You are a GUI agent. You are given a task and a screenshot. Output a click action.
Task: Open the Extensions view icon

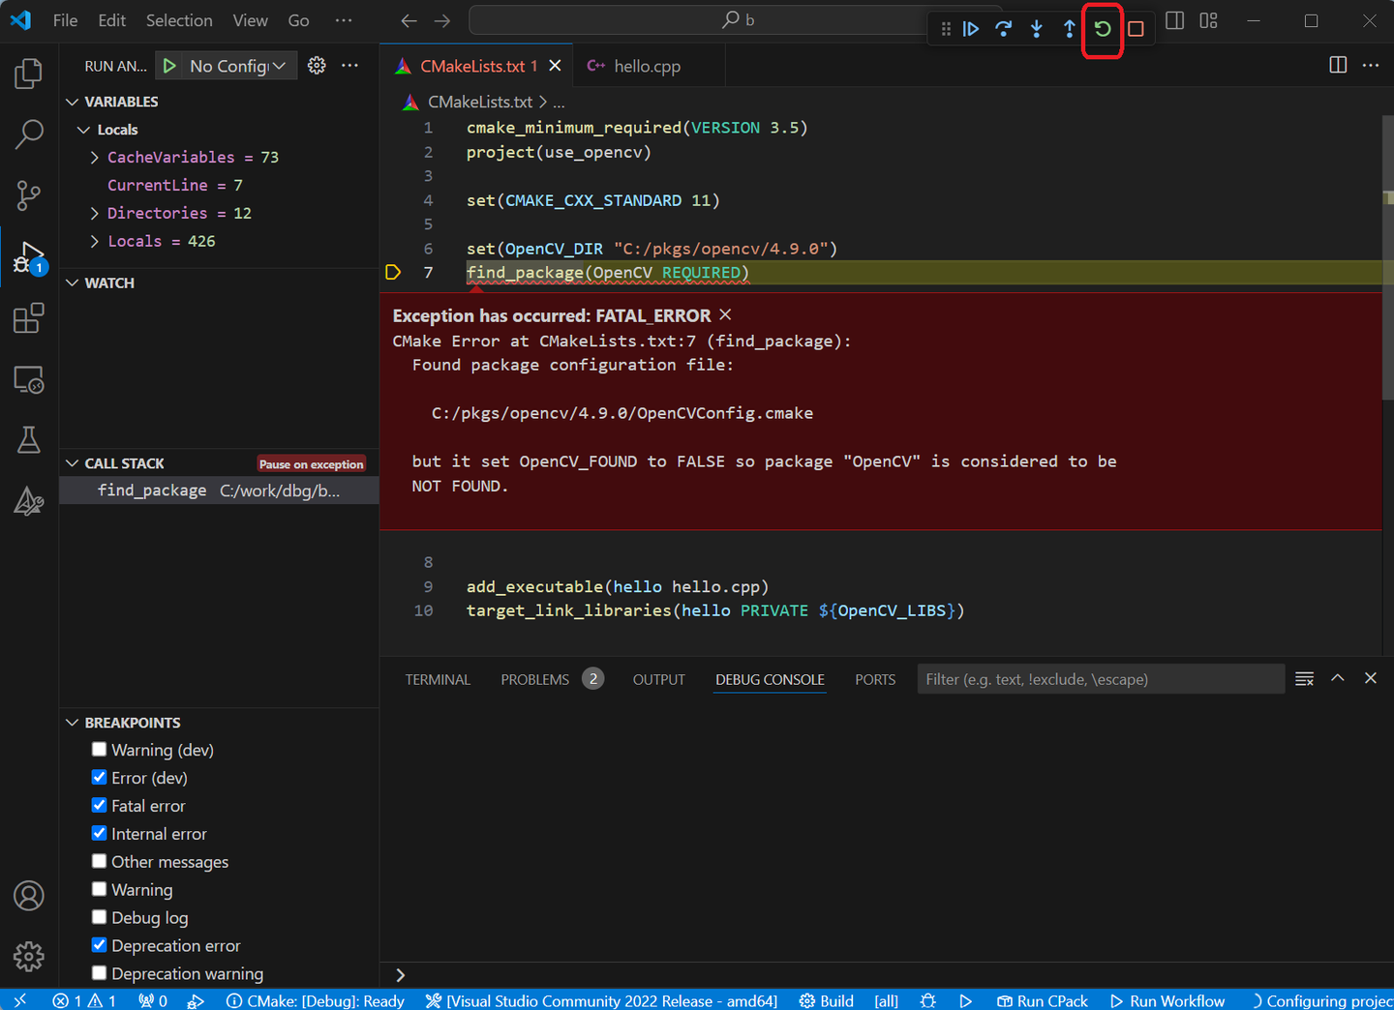pyautogui.click(x=28, y=317)
